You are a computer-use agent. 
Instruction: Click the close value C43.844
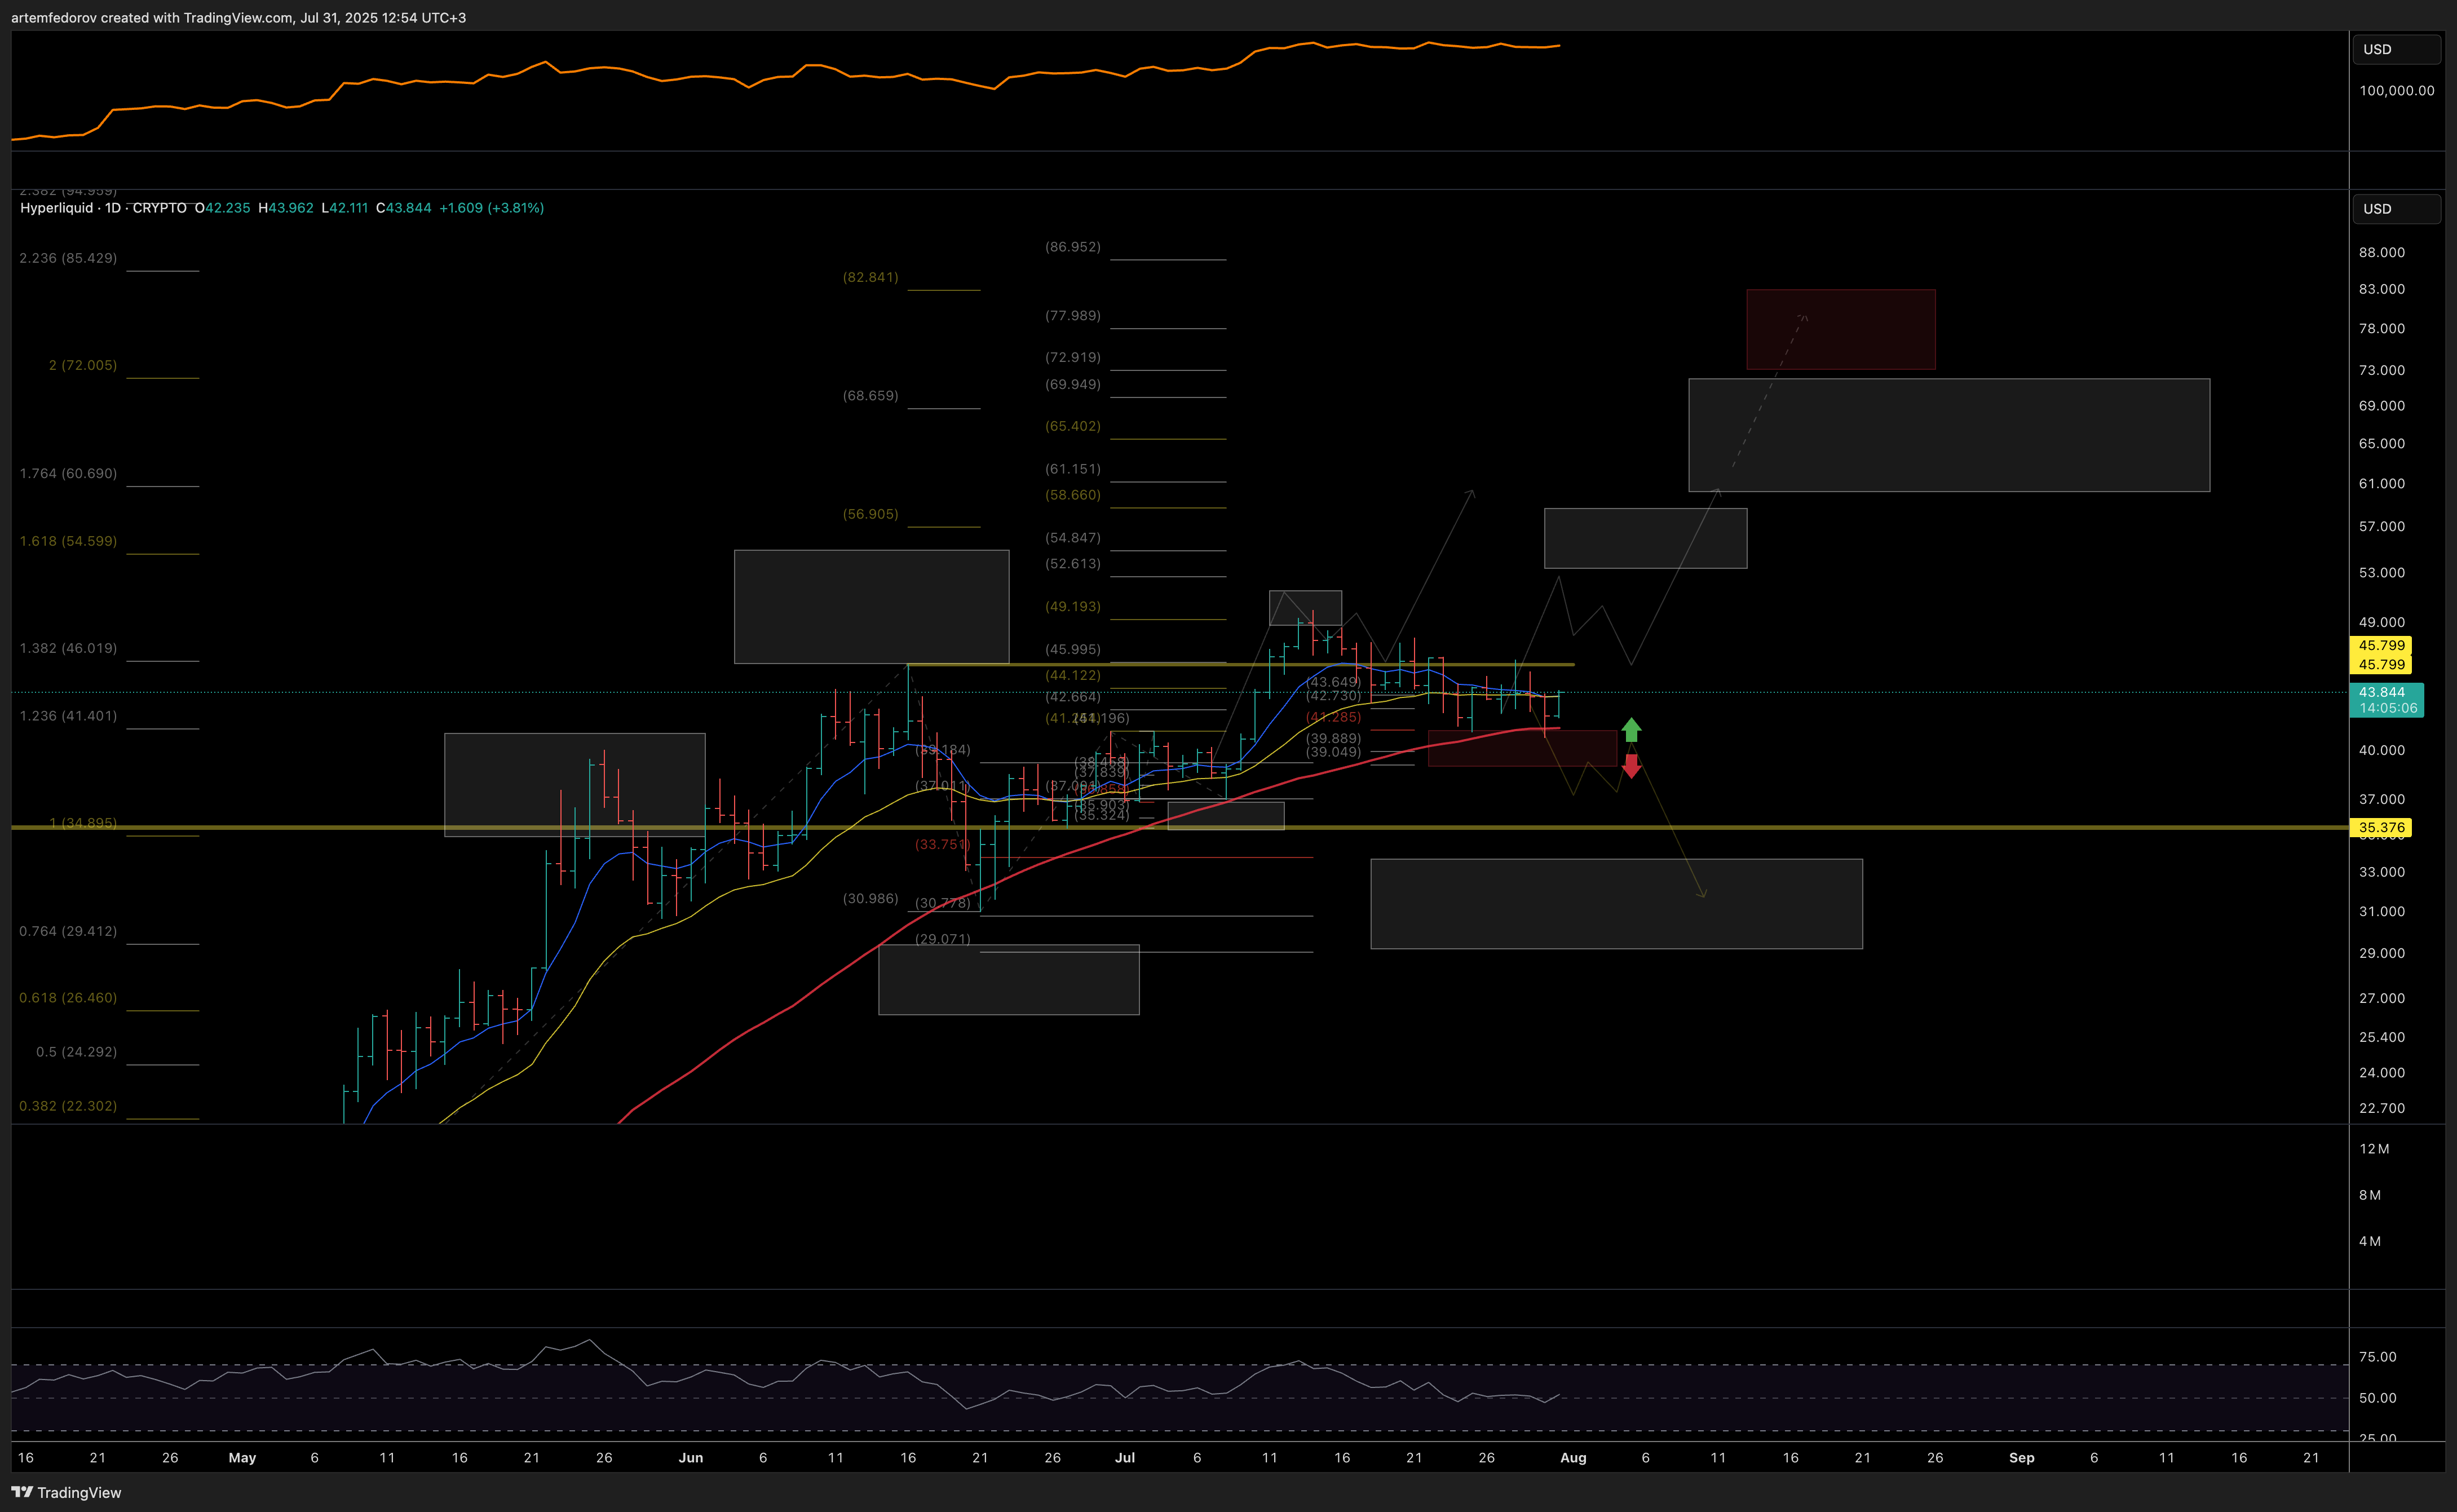[x=403, y=208]
